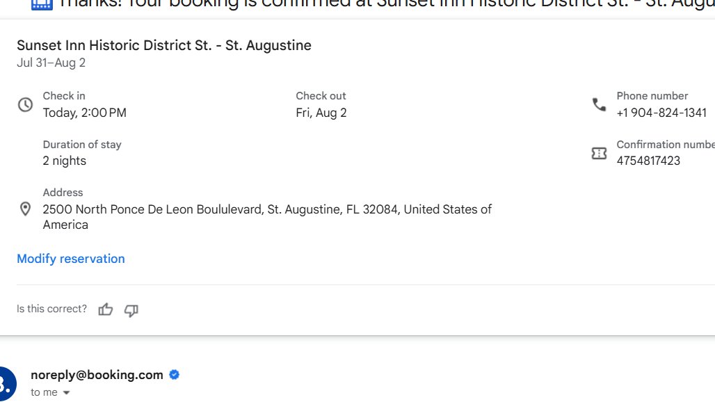Open the Modify reservation link
Viewport: 715px width, 402px height.
(71, 259)
